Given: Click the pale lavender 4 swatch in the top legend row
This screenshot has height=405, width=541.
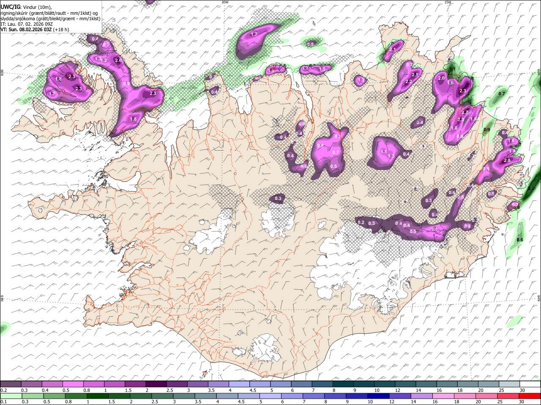Looking at the screenshot, I should [239, 384].
